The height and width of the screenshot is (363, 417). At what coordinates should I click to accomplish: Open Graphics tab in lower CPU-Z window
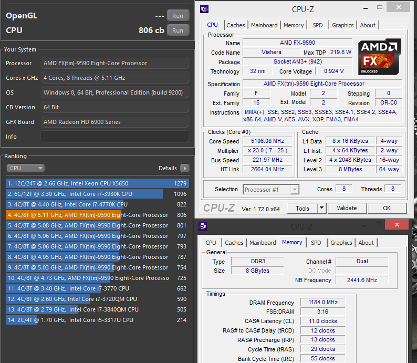pyautogui.click(x=341, y=243)
